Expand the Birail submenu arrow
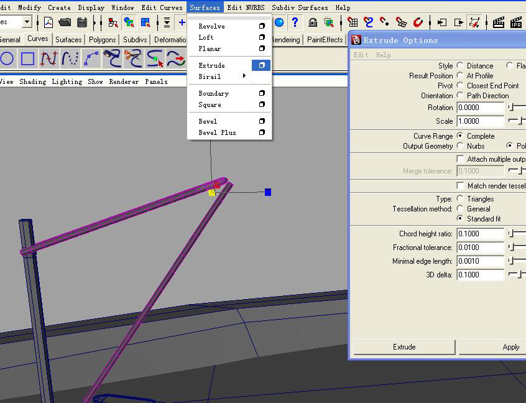Viewport: 526px width, 403px height. (244, 76)
